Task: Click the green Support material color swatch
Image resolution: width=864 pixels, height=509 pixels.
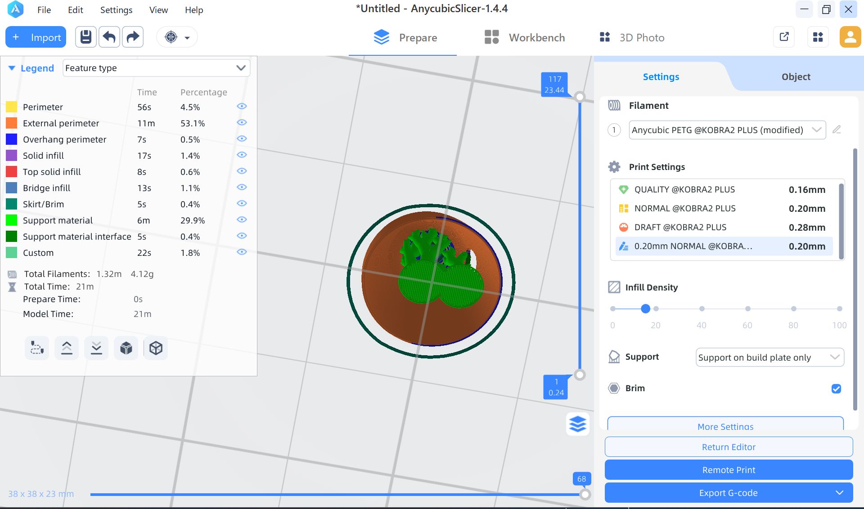Action: (x=12, y=220)
